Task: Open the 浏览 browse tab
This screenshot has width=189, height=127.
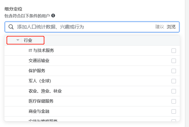Action: [x=171, y=27]
